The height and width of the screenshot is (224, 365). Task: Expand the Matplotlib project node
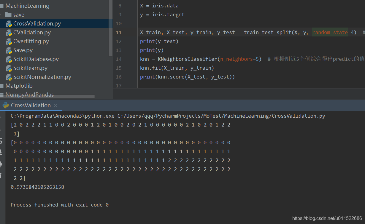click(x=2, y=86)
